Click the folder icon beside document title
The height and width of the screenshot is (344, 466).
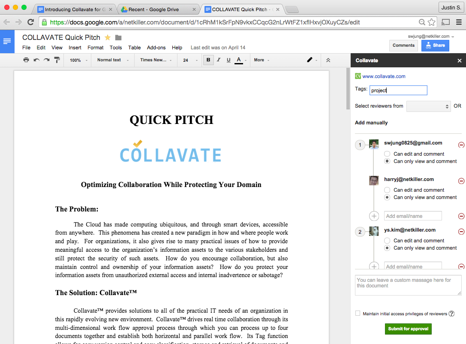coord(118,38)
